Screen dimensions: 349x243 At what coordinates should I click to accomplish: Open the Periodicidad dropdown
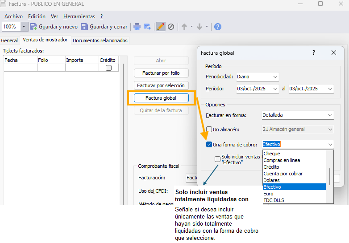[x=257, y=77]
